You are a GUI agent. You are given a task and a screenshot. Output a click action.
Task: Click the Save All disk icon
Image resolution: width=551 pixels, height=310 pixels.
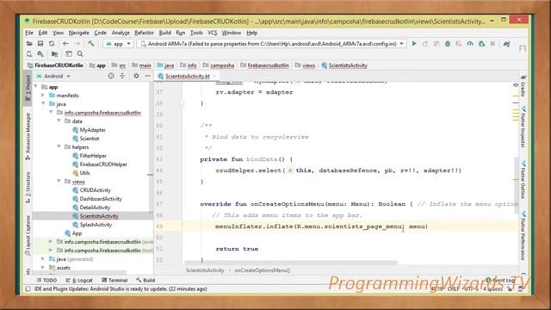pos(40,44)
